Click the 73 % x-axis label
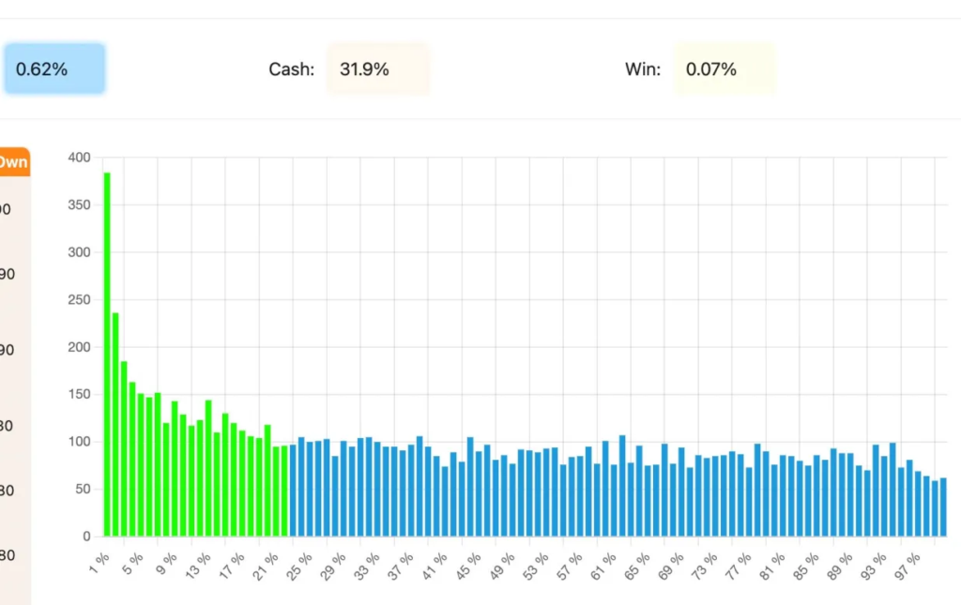This screenshot has width=961, height=605. (706, 563)
